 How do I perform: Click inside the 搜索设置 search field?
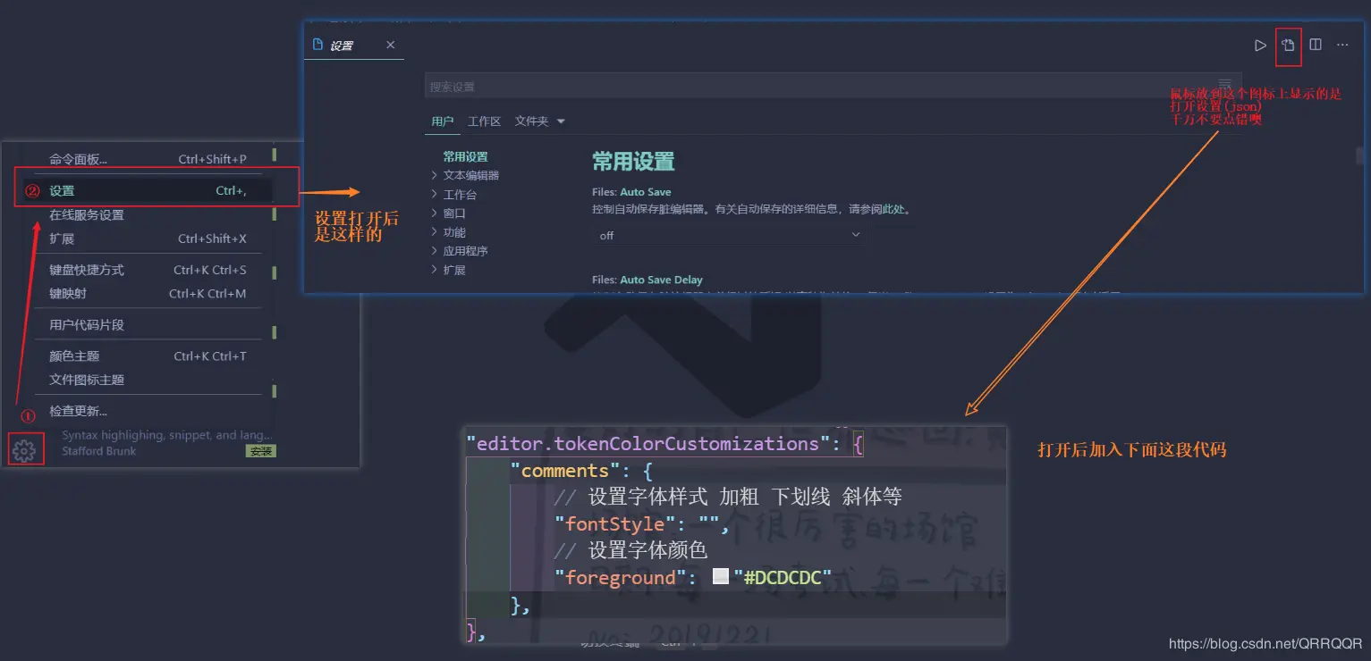626,85
